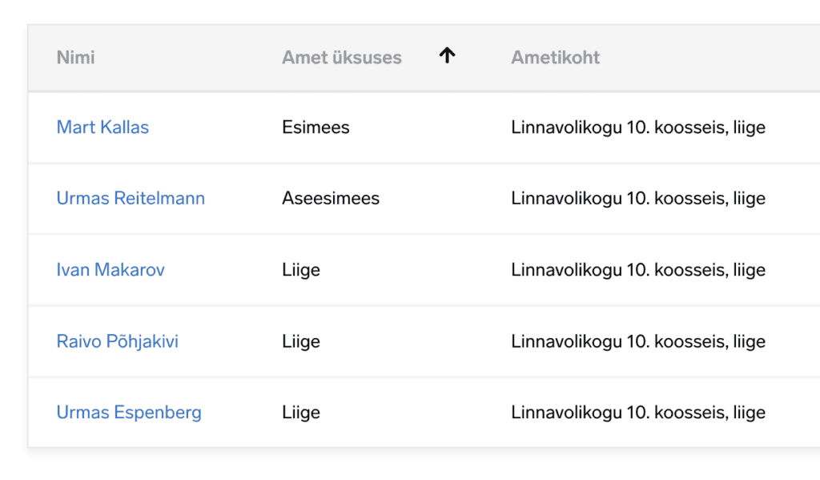Open Mart Kallas profile link
The image size is (820, 480).
[102, 127]
